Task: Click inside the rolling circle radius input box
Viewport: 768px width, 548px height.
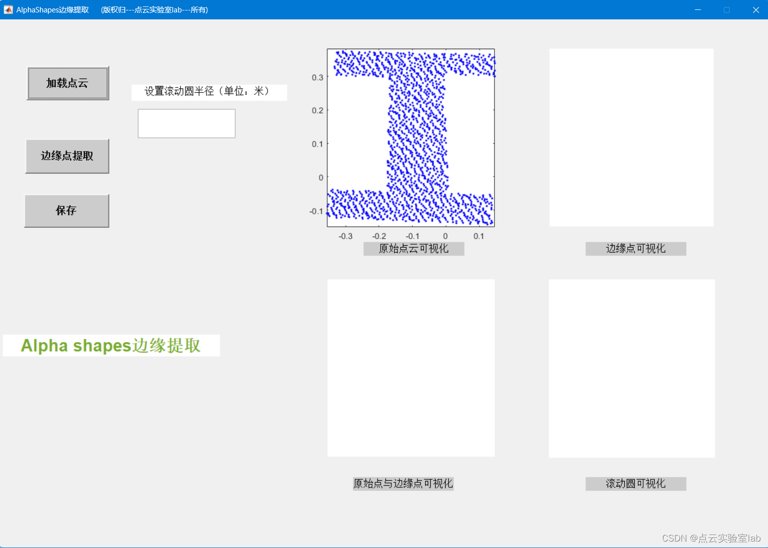Action: pos(186,123)
